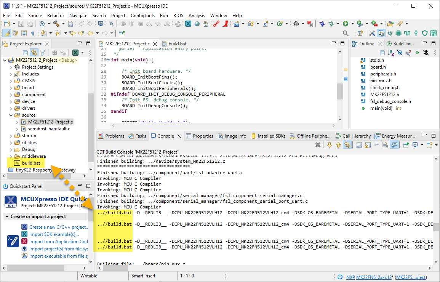The height and width of the screenshot is (282, 440).
Task: Switch to the Installed SDKs tab
Action: tap(268, 136)
